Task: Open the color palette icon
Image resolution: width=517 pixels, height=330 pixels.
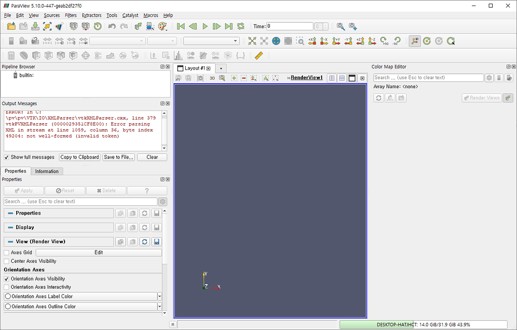Action: click(x=163, y=26)
